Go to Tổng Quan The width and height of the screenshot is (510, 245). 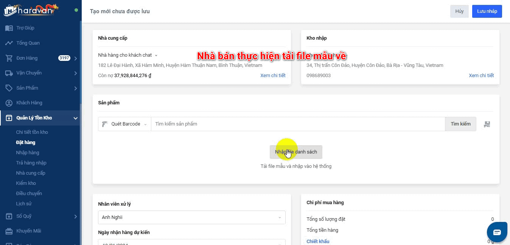(28, 43)
